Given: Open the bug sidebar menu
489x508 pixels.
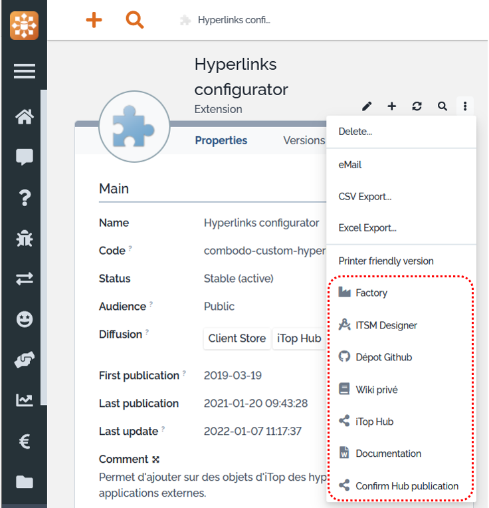Looking at the screenshot, I should (x=25, y=239).
